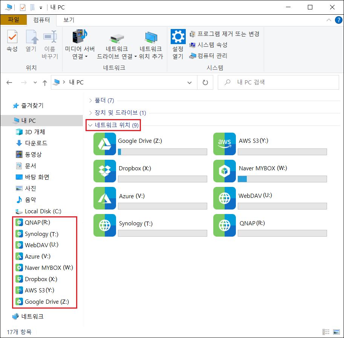Switch to details view icon in status bar
The image size is (344, 338).
(326, 332)
